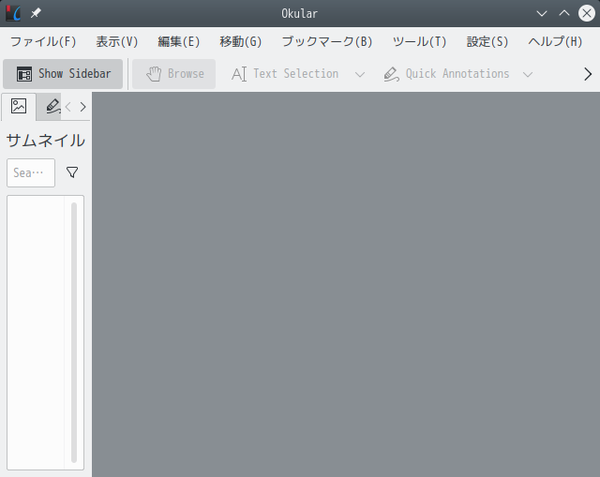Click the Quick Annotations toolbar button
Viewport: 600px width, 477px height.
pyautogui.click(x=446, y=74)
